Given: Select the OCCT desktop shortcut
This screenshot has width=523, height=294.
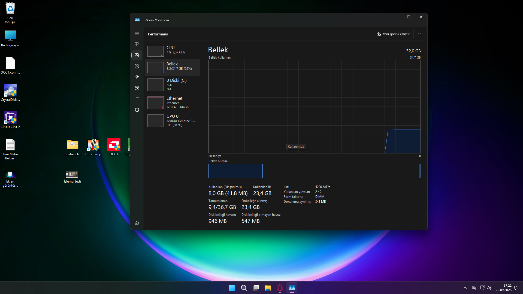Looking at the screenshot, I should 114,147.
